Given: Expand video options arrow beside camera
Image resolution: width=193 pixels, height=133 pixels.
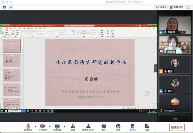Looking at the screenshot, I should click(50, 126).
